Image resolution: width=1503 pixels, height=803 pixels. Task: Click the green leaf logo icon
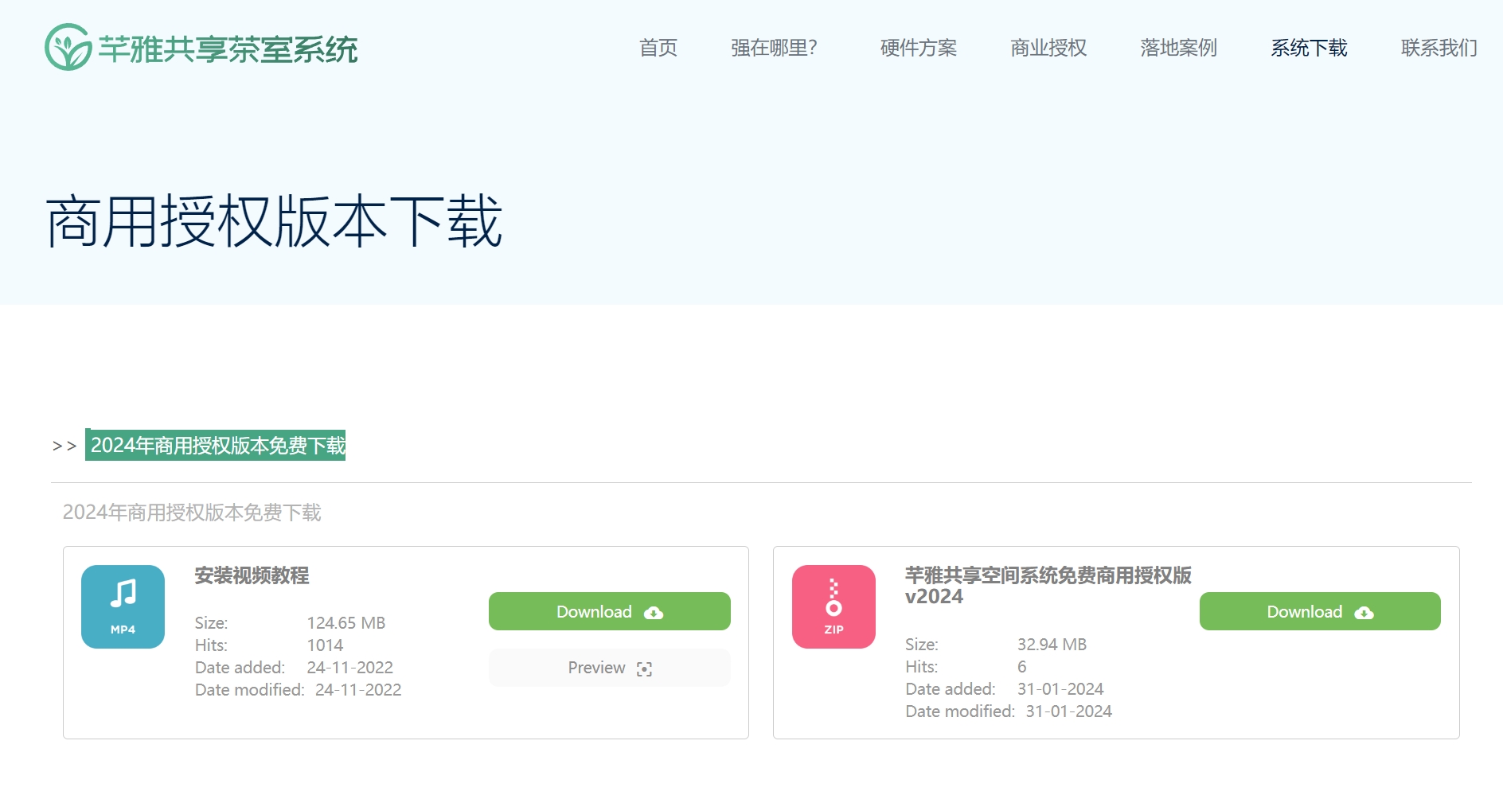[x=68, y=48]
